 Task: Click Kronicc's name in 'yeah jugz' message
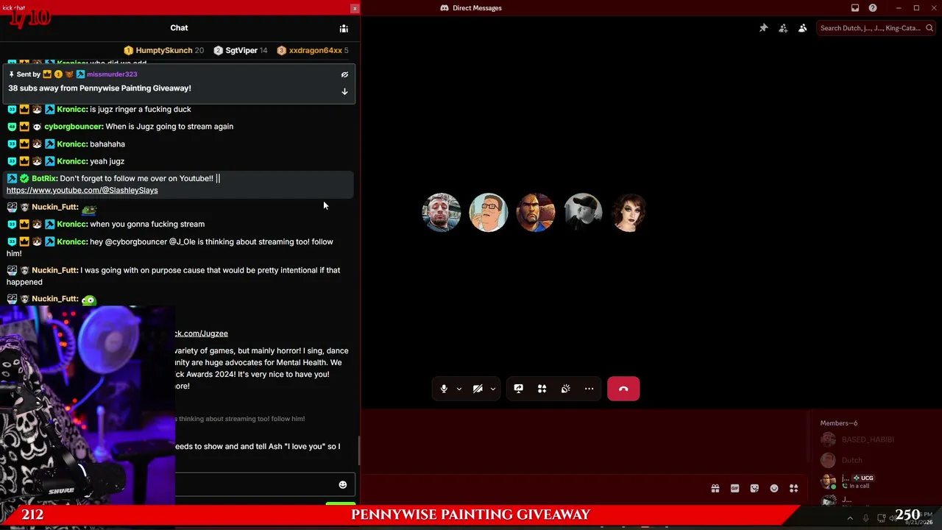pyautogui.click(x=71, y=161)
